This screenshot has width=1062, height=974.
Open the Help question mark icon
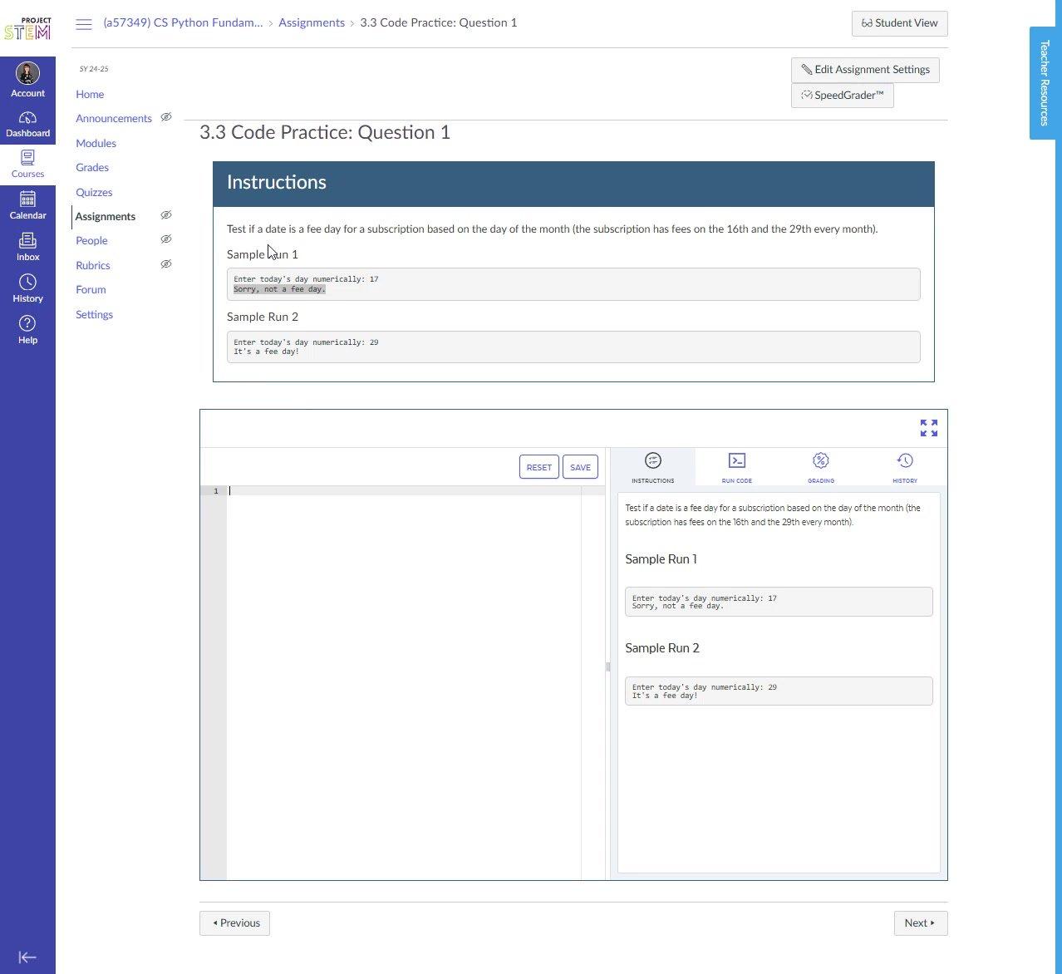tap(27, 324)
